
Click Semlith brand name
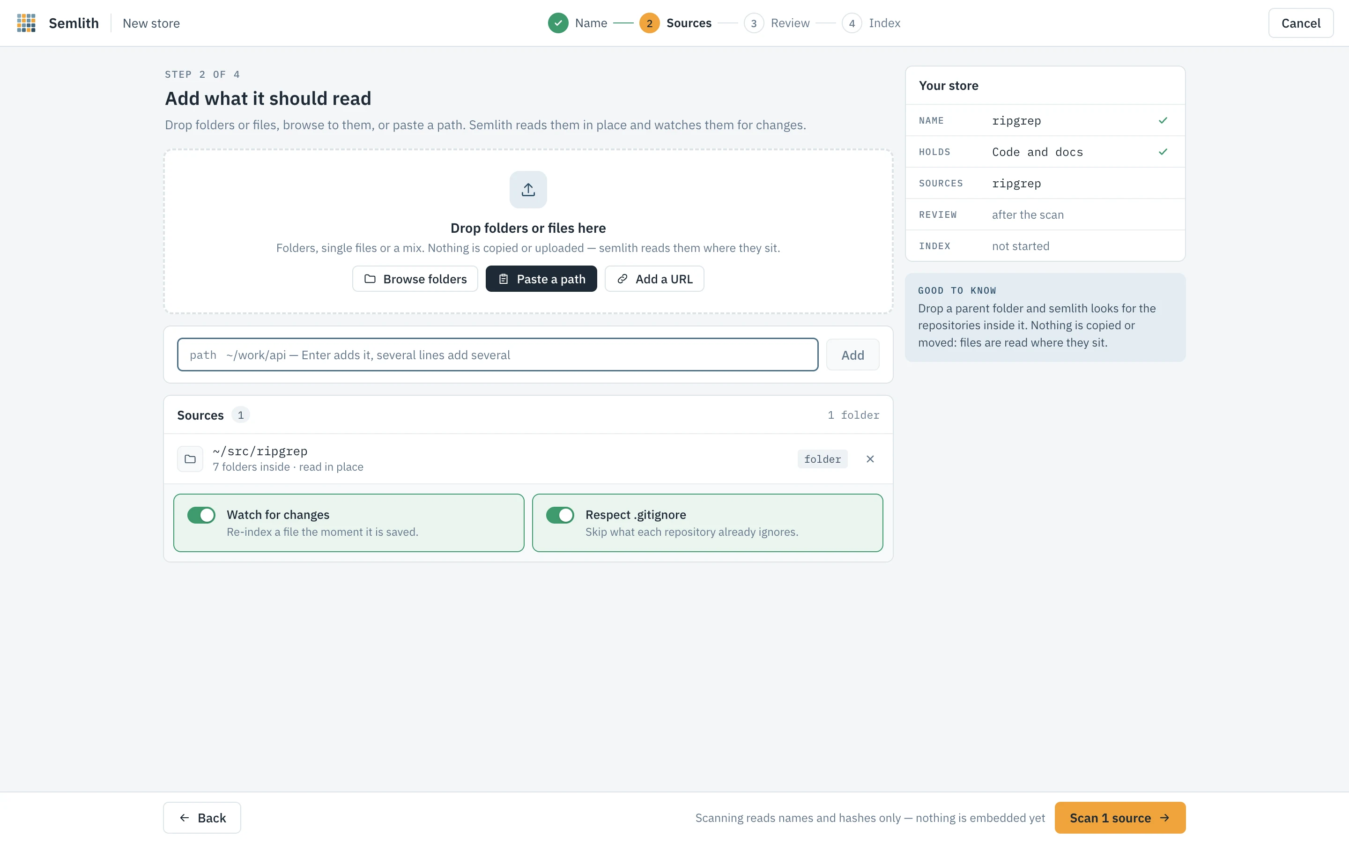tap(74, 23)
